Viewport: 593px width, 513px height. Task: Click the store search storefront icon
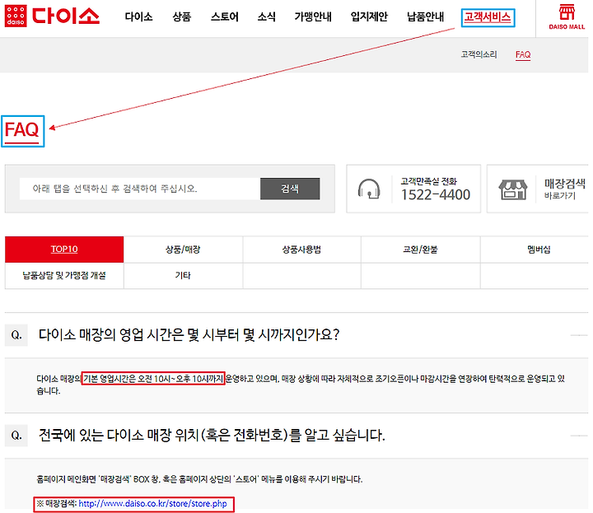513,189
